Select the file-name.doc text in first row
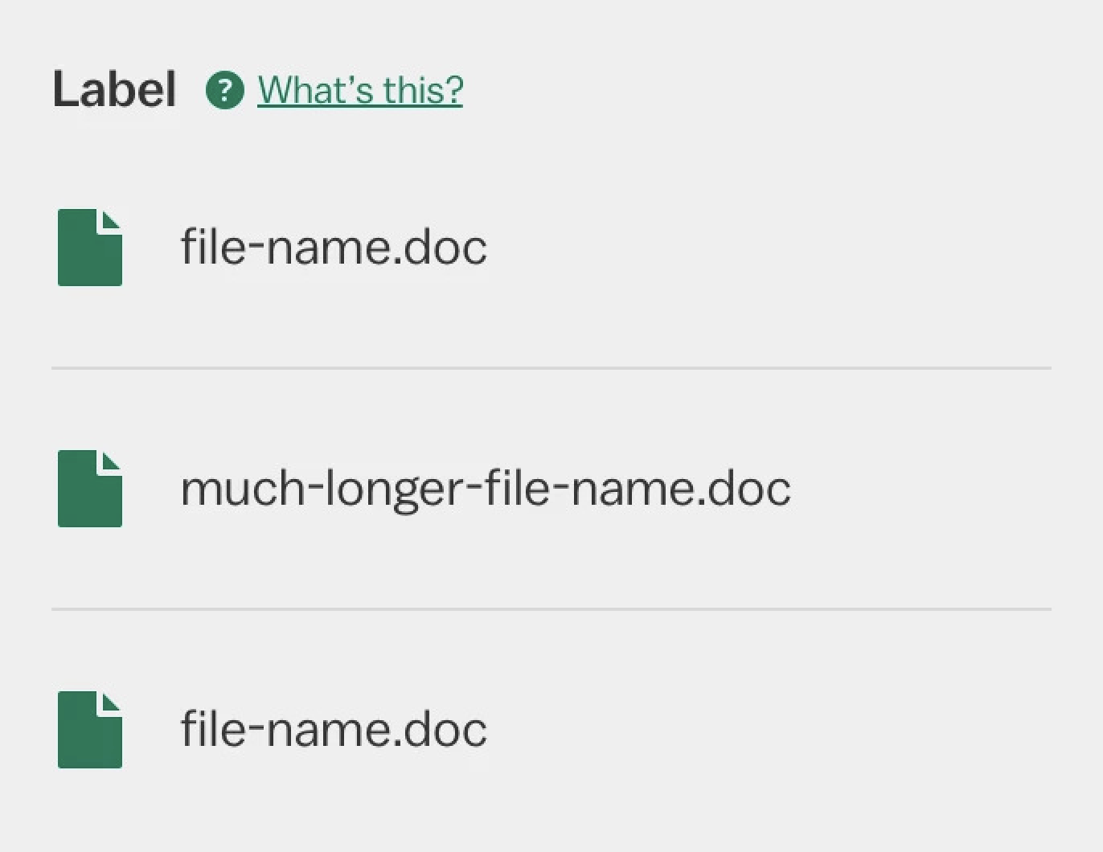The image size is (1103, 852). [x=333, y=247]
